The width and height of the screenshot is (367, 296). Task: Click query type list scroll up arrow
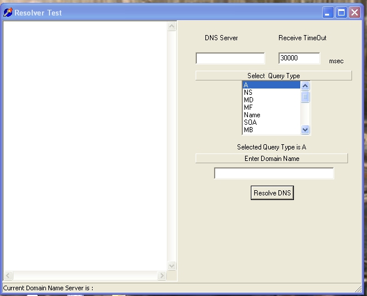(305, 86)
